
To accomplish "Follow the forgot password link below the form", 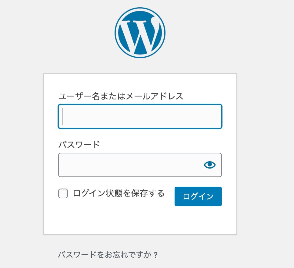I will [108, 254].
